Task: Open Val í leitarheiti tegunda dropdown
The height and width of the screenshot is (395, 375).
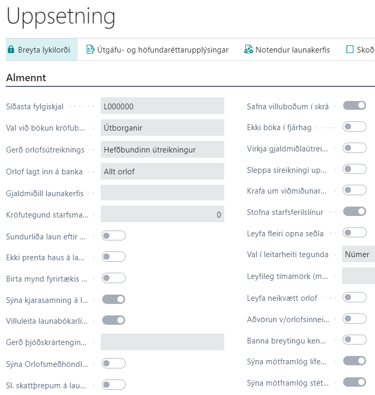Action: [x=358, y=254]
